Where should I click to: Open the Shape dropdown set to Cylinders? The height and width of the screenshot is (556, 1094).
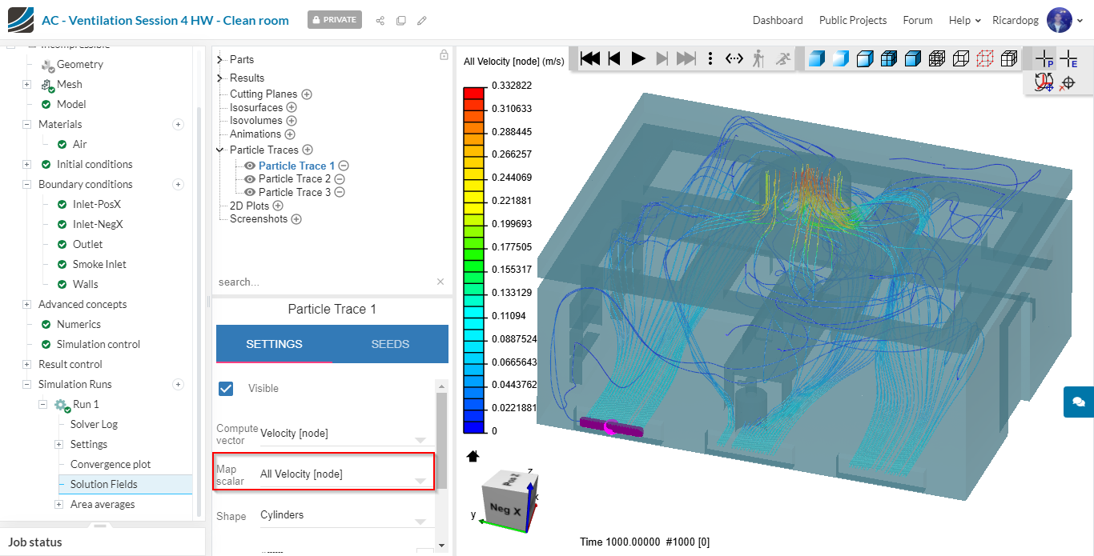pyautogui.click(x=342, y=516)
